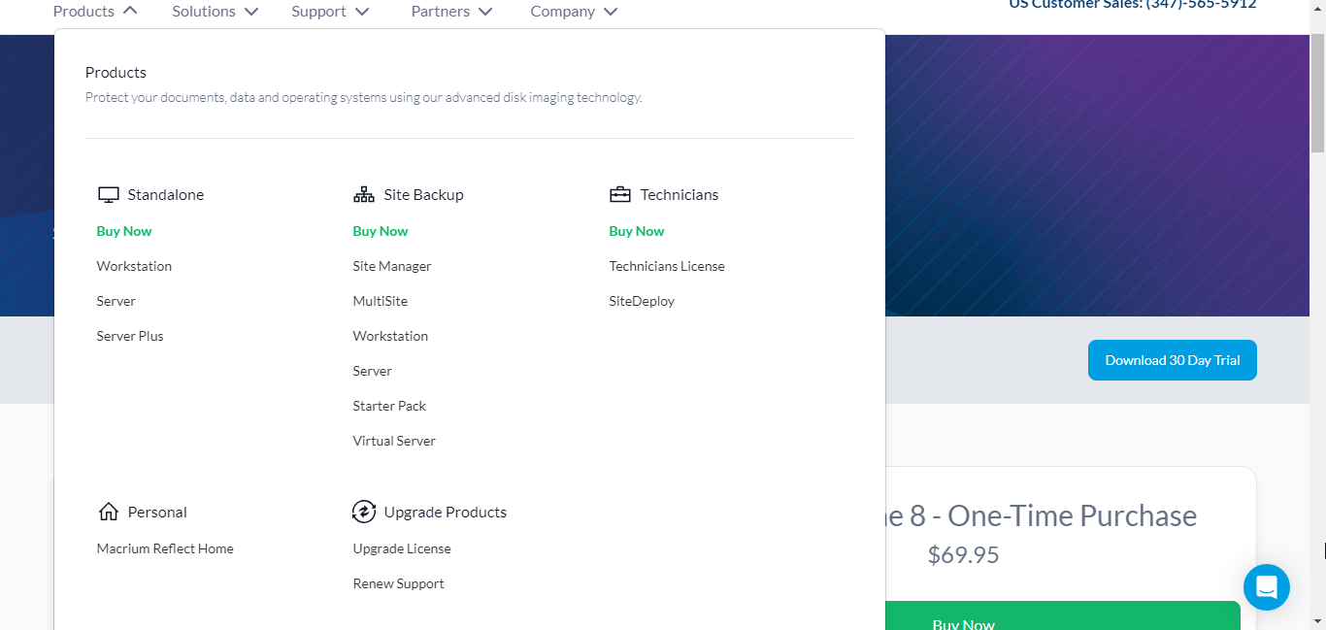Click the Technicians toolbox icon
The width and height of the screenshot is (1326, 630).
pyautogui.click(x=620, y=194)
